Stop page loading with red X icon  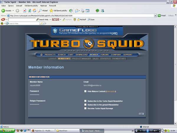(x=24, y=11)
